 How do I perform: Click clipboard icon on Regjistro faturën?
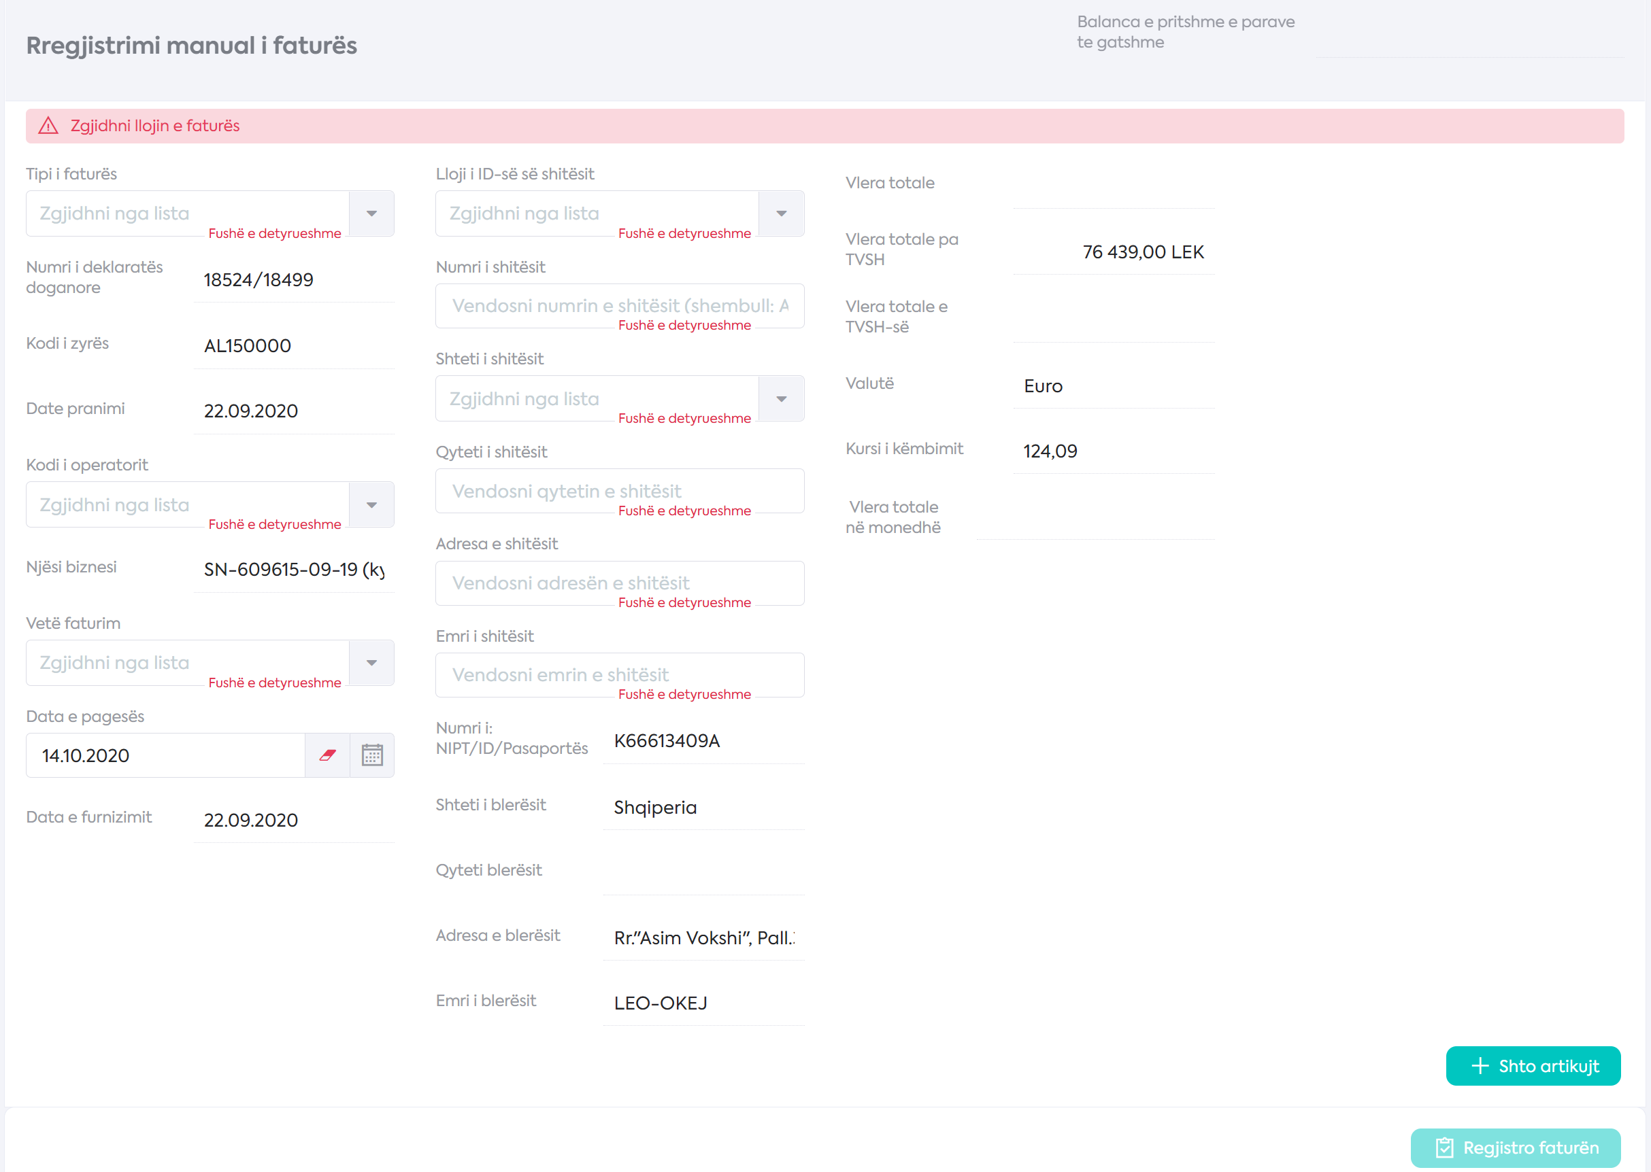coord(1444,1148)
